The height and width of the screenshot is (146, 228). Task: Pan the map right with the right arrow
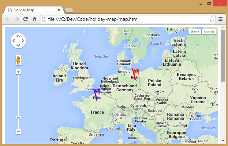(23, 41)
